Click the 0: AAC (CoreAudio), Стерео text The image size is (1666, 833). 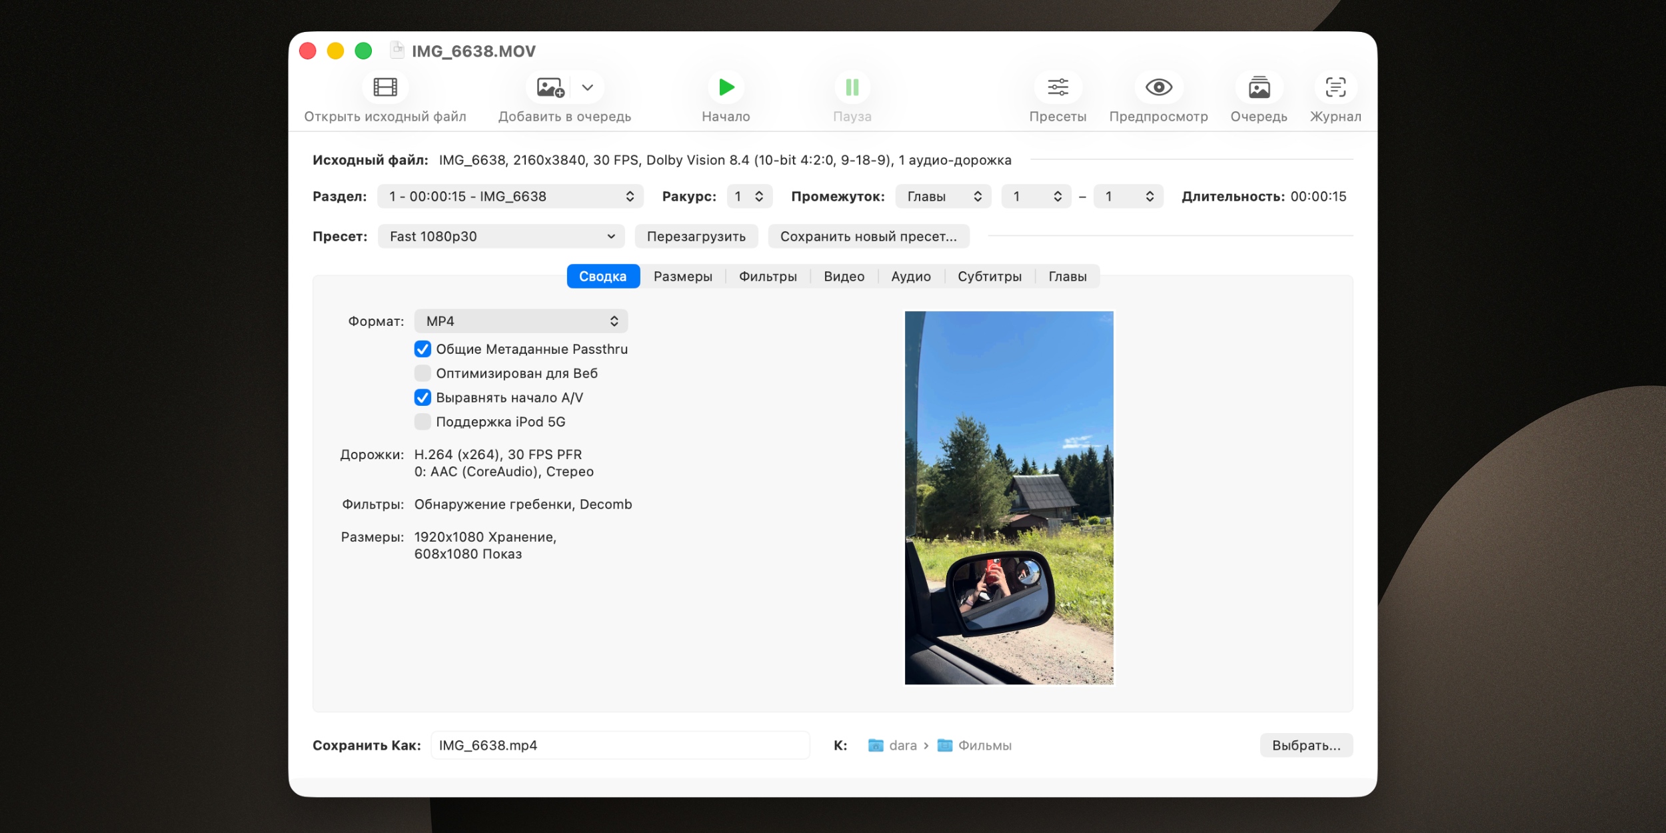504,472
